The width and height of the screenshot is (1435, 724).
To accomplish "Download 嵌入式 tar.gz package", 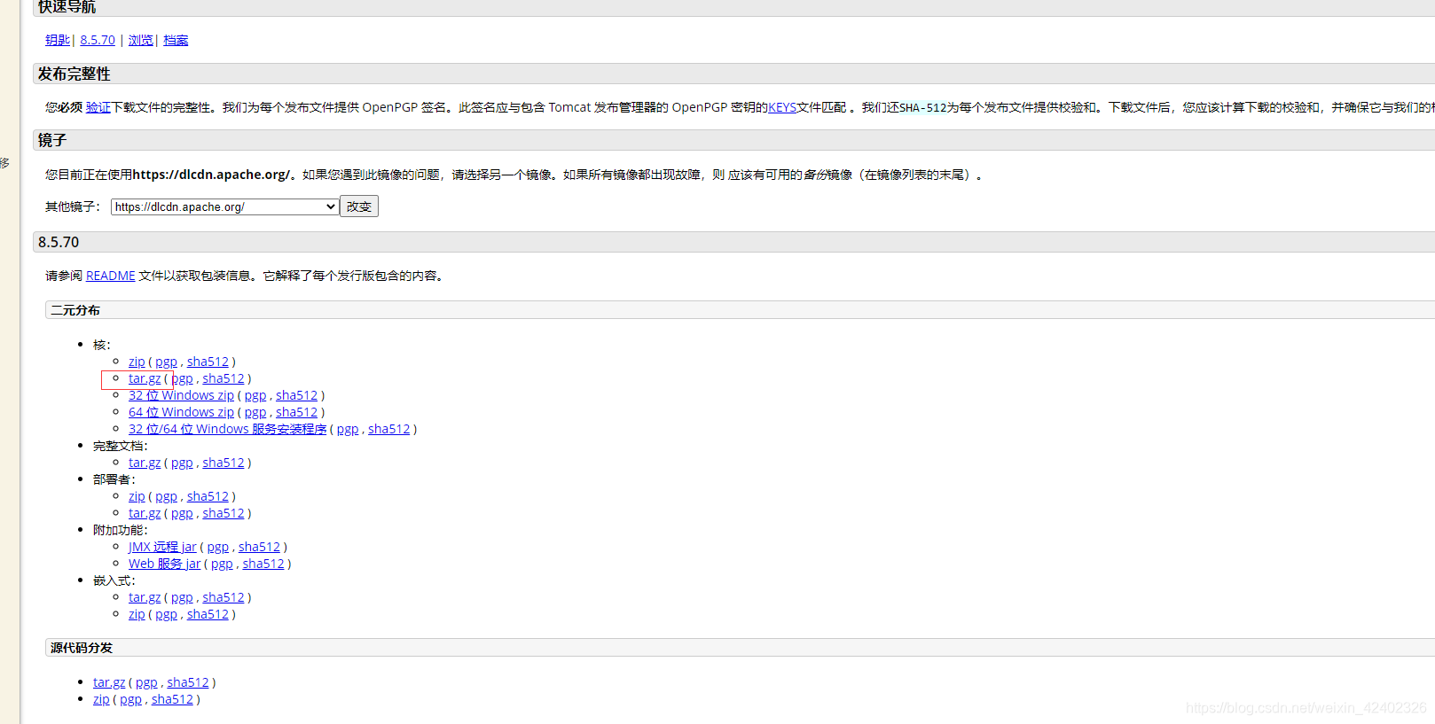I will pyautogui.click(x=145, y=597).
